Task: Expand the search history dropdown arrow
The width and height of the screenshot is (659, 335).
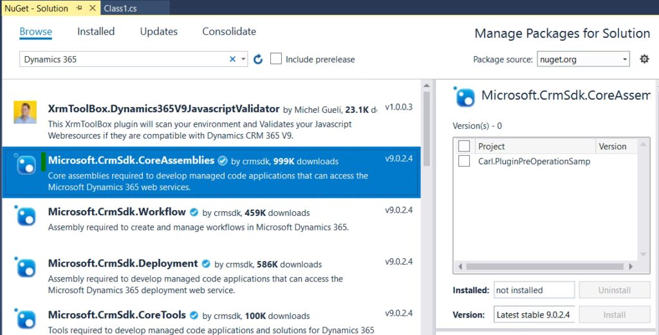Action: pyautogui.click(x=243, y=59)
